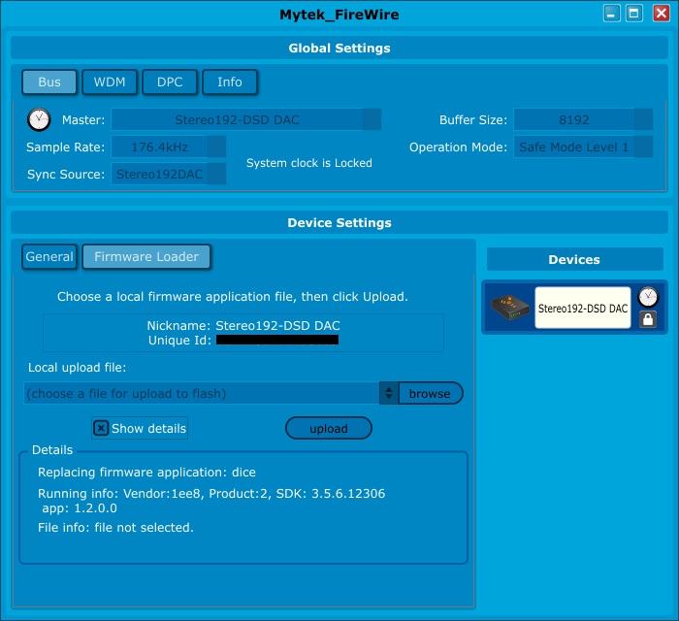Viewport: 679px width, 621px height.
Task: Click the padlock icon on device entry
Action: tap(648, 319)
